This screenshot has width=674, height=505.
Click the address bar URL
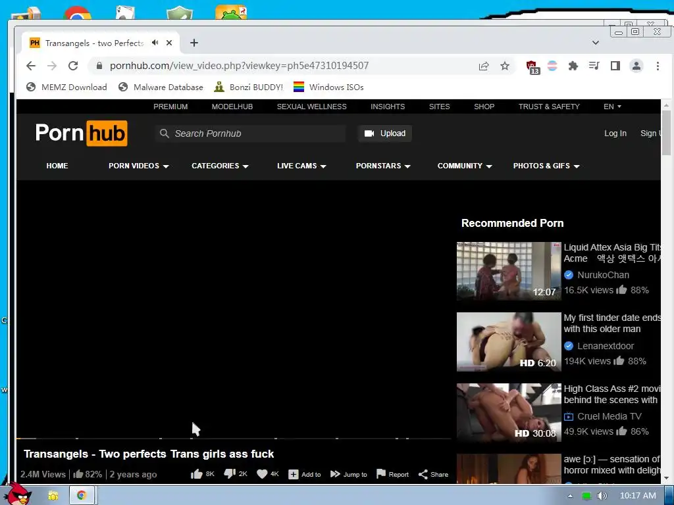[239, 66]
